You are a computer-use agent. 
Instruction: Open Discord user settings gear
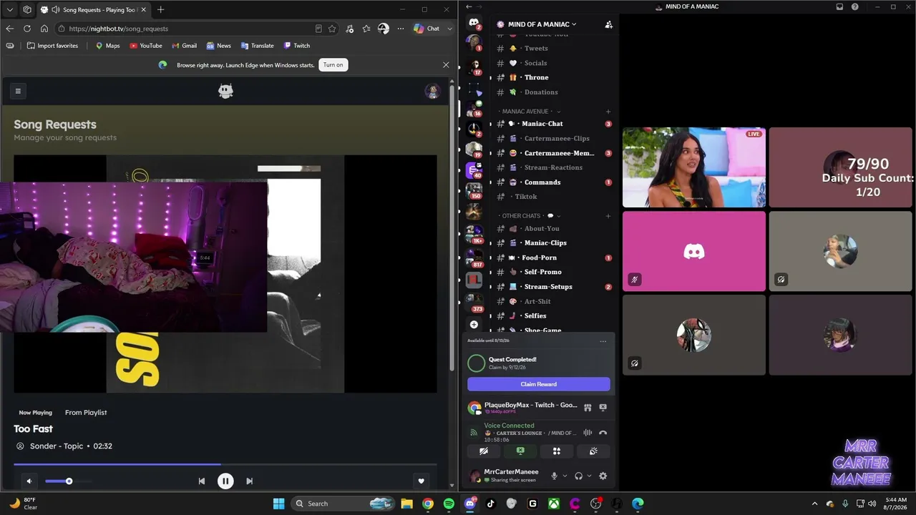coord(603,476)
